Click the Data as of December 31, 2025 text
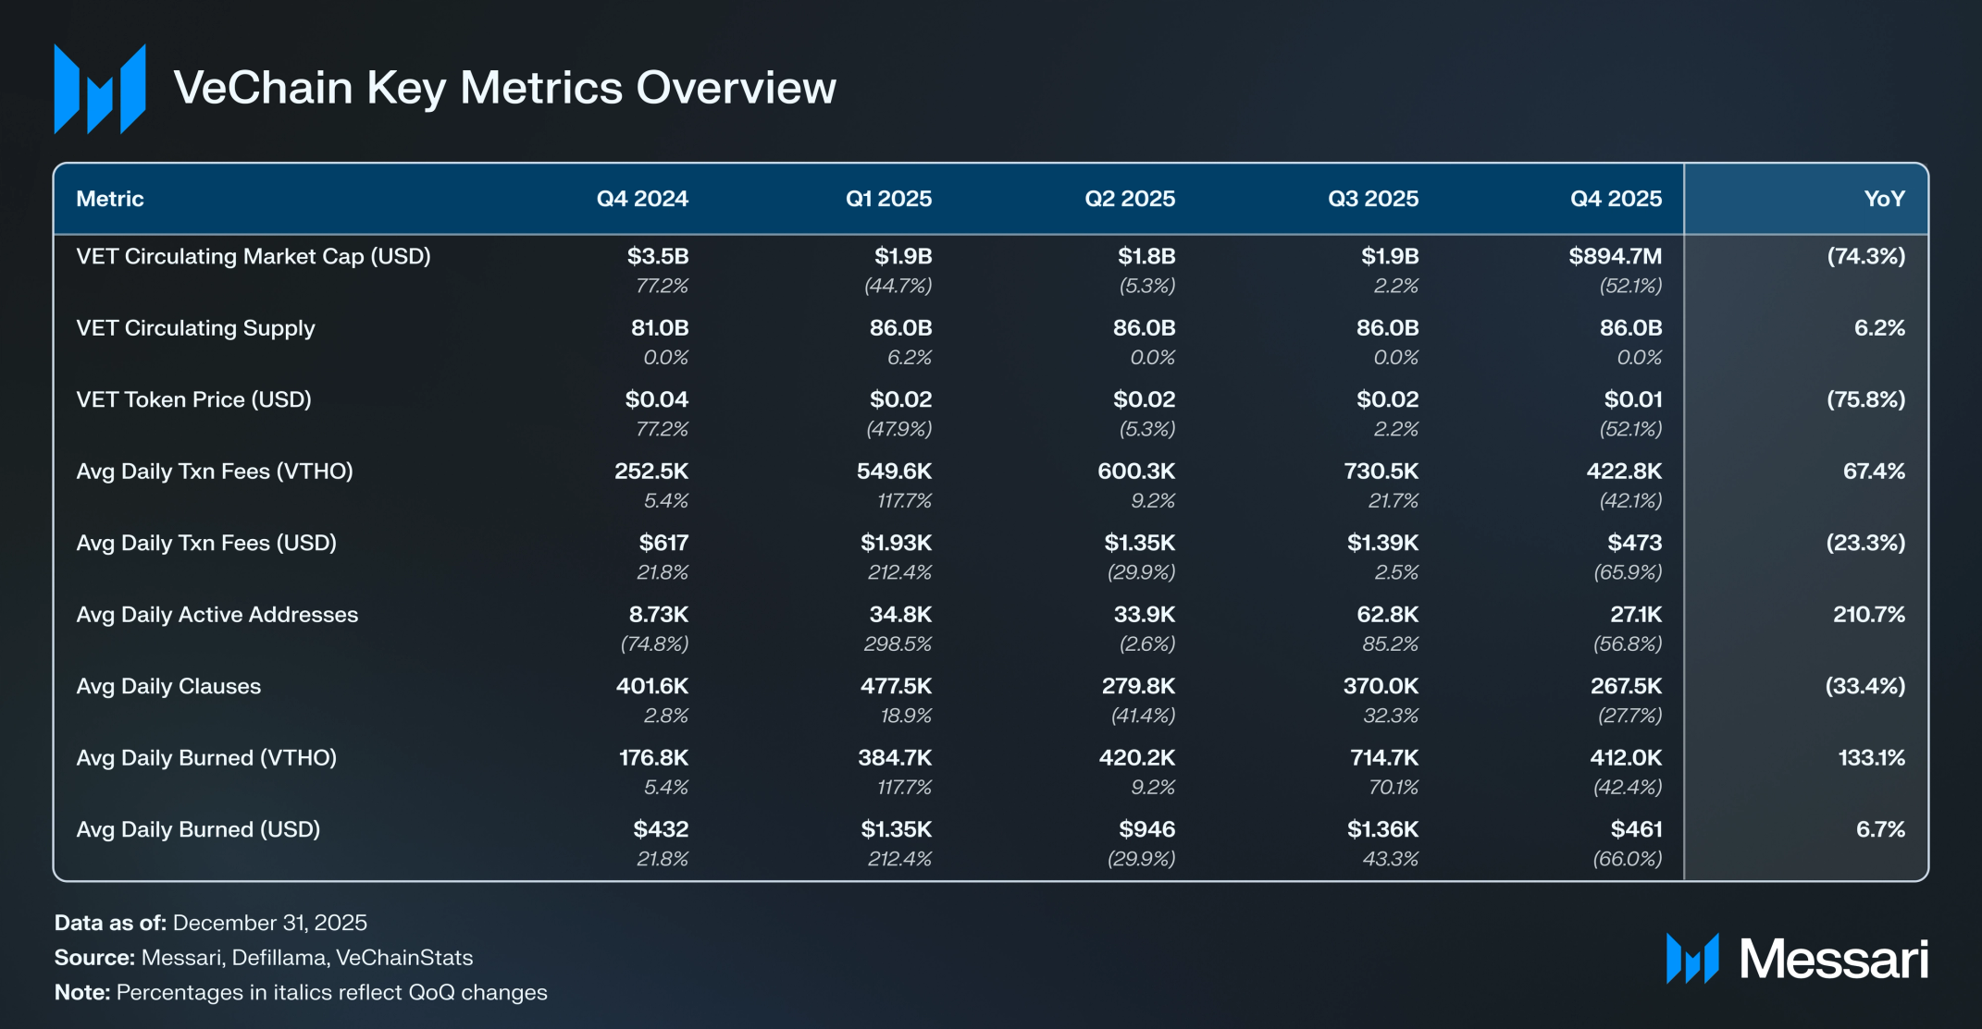The height and width of the screenshot is (1029, 1982). [x=211, y=923]
